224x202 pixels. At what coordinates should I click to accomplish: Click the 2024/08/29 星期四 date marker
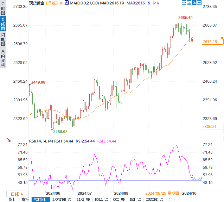162,193
